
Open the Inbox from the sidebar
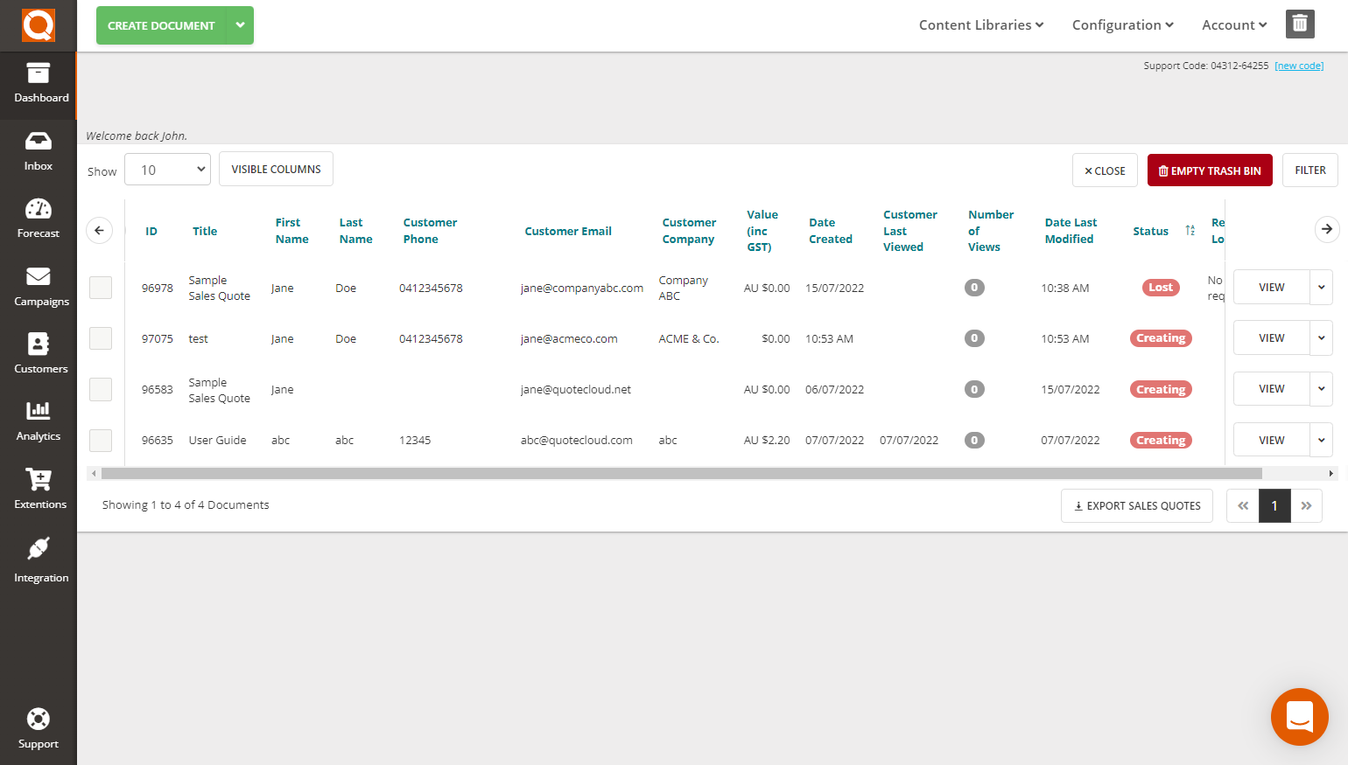tap(38, 150)
